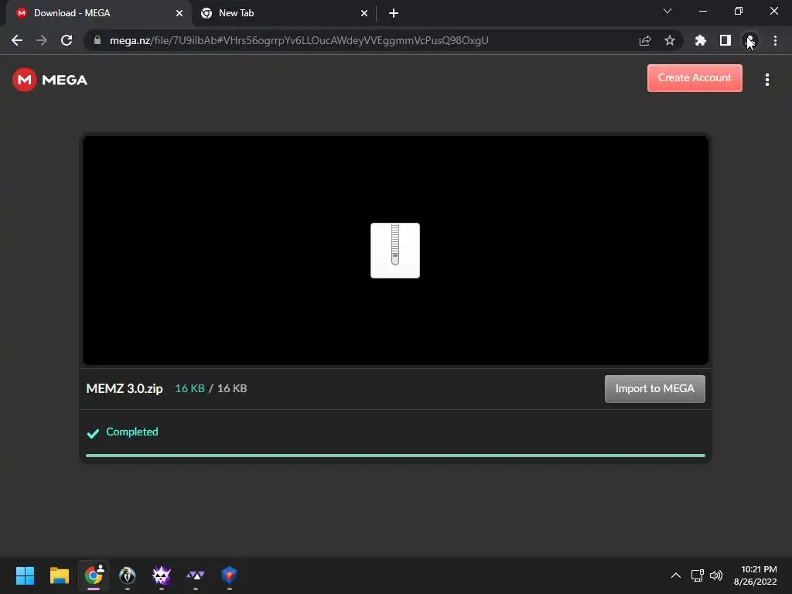Open a new browser tab

394,13
